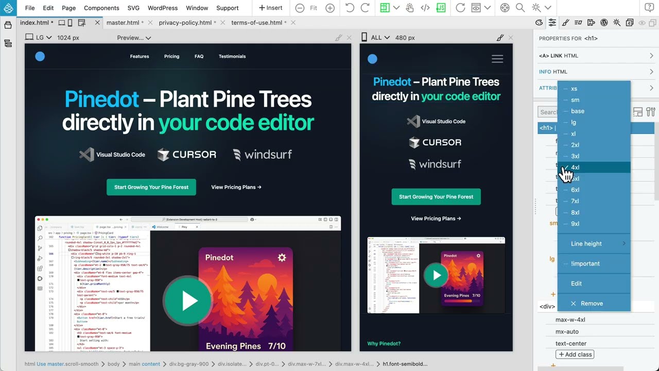Viewport: 659px width, 371px height.
Task: Click the sparkle assistant icon in toolbar
Action: click(536, 8)
